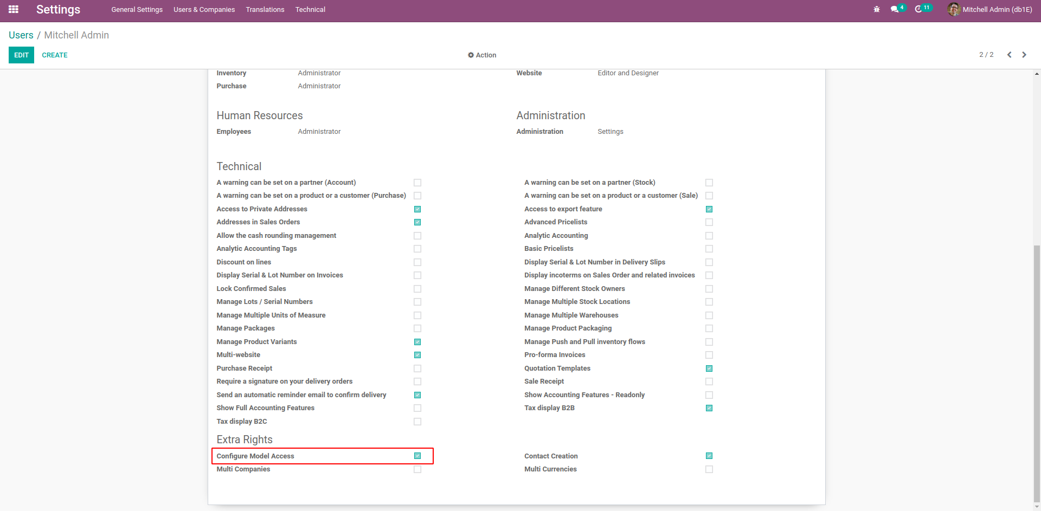The height and width of the screenshot is (511, 1041).
Task: Open Technical menu
Action: (310, 10)
